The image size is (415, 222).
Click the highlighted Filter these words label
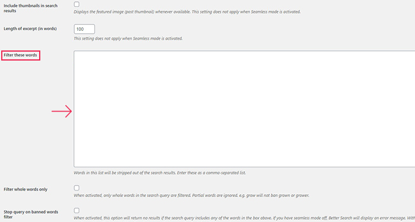[20, 55]
